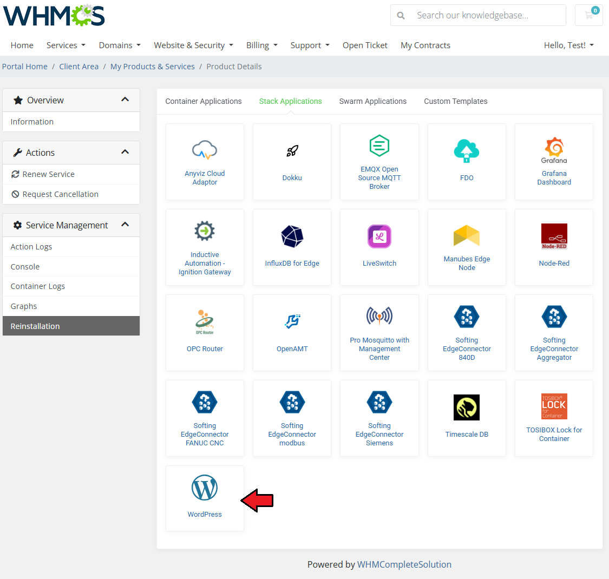Click the "InfluxDB for Edge" label text
Viewport: 609px width, 579px height.
tap(292, 264)
